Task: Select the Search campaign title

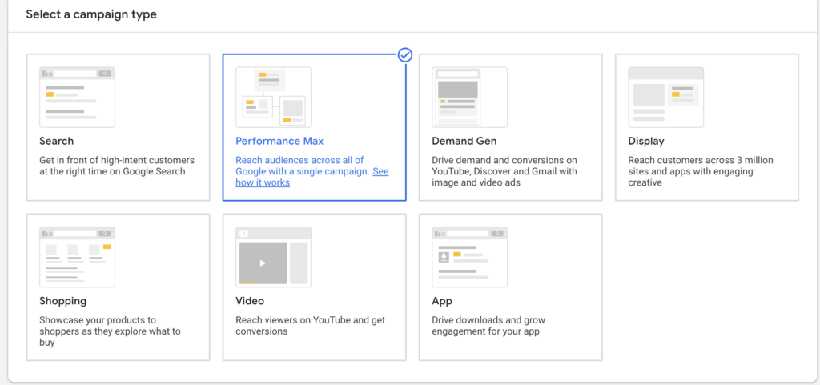Action: point(56,141)
